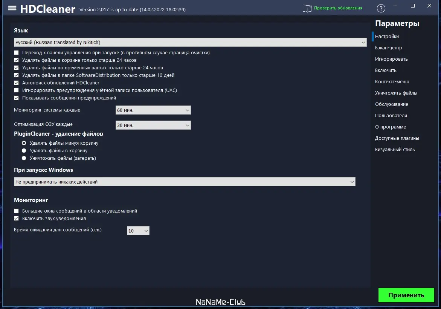441x309 pixels.
Task: Click the green Применить button
Action: [406, 295]
